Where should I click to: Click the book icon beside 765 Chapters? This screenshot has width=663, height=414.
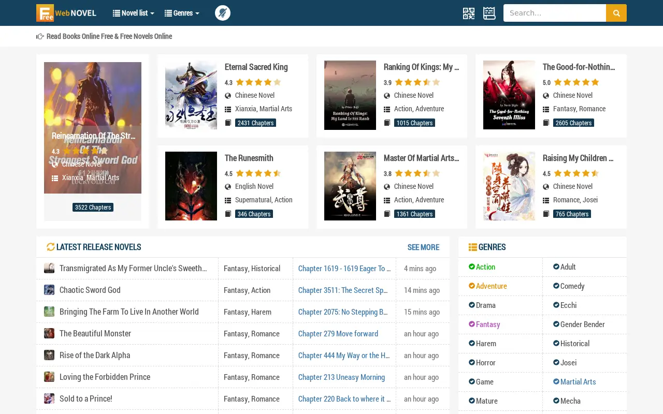pyautogui.click(x=546, y=214)
